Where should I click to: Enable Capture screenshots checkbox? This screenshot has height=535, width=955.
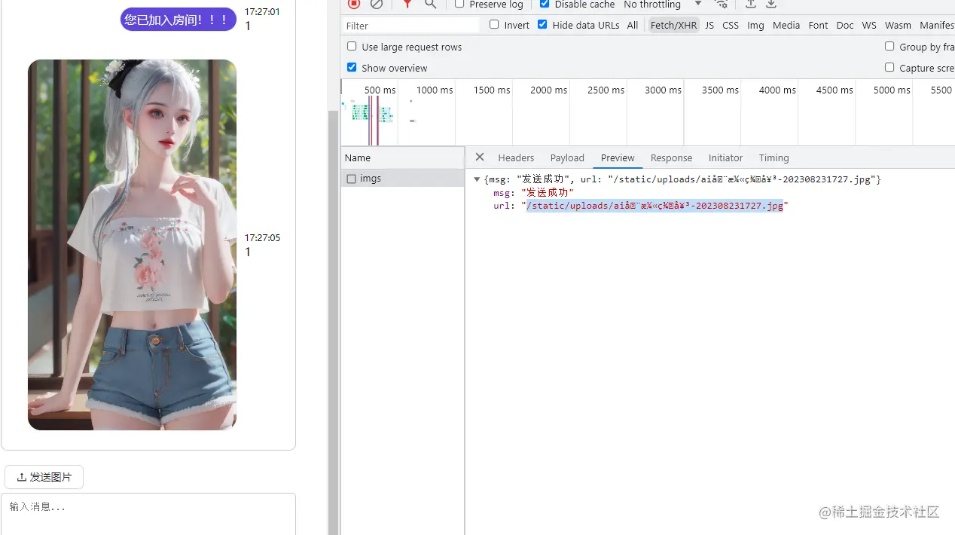click(x=889, y=68)
